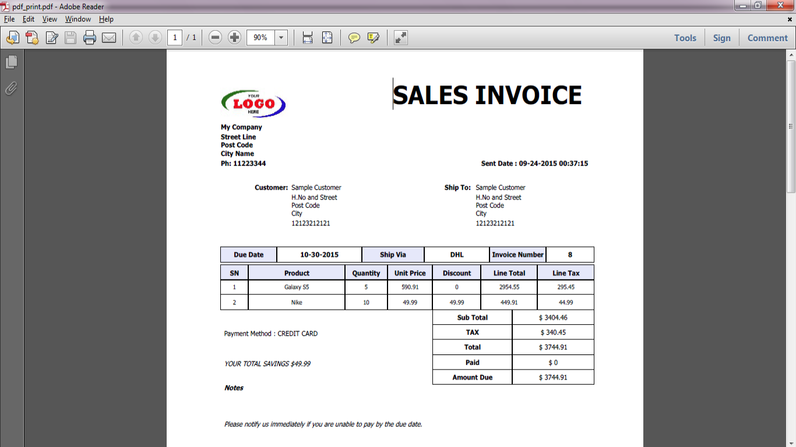Click the due date value 10-30-2015

(x=319, y=254)
